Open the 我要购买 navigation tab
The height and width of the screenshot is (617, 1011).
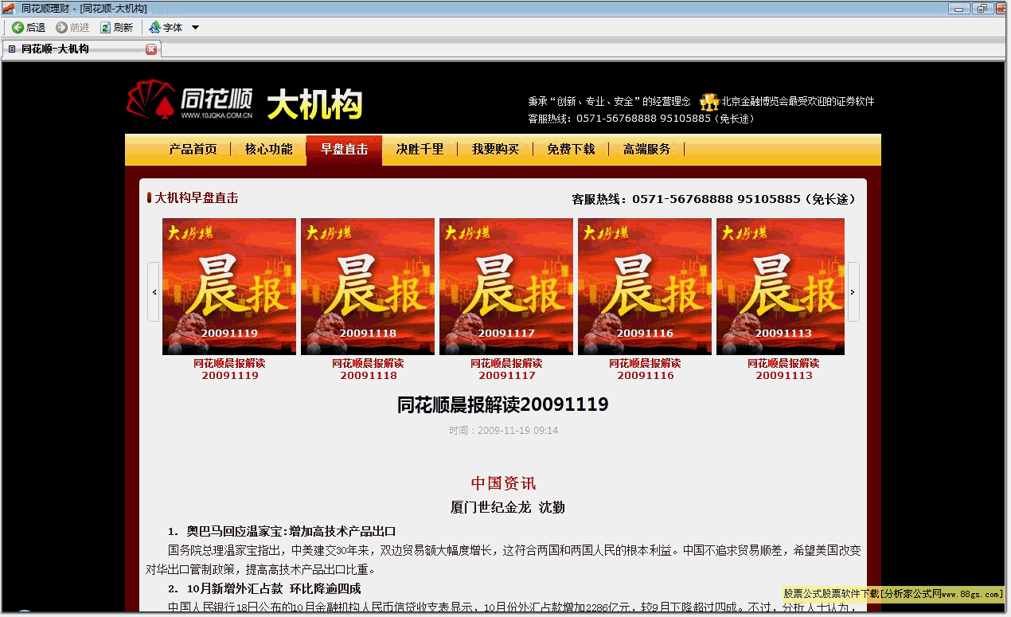(495, 149)
